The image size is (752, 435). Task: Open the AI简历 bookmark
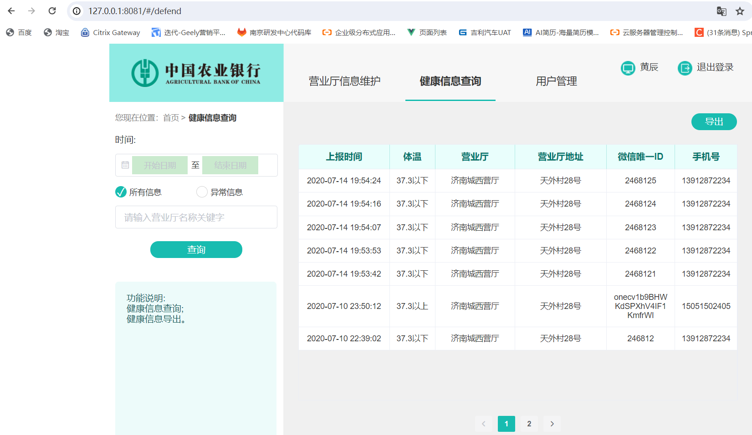(561, 32)
